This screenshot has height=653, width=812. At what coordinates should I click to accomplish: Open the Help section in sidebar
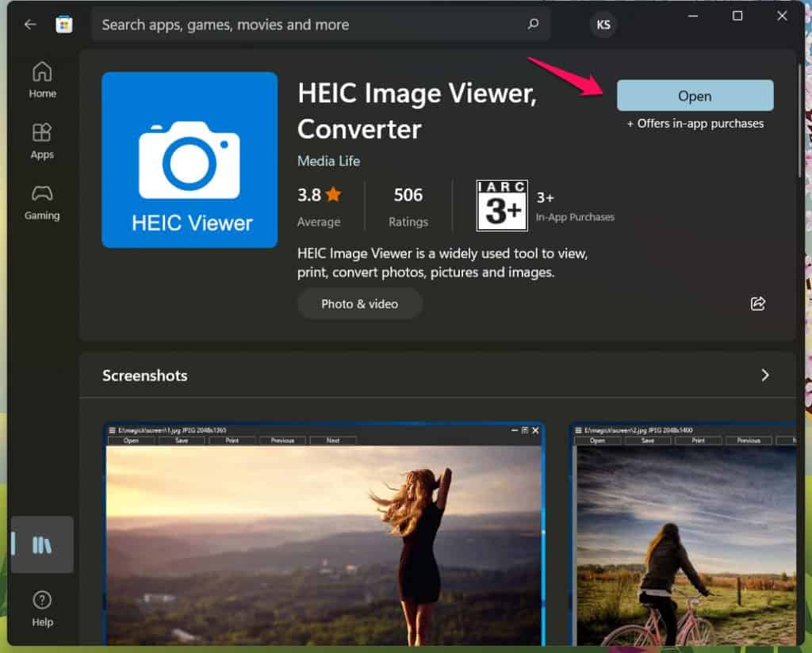click(42, 609)
